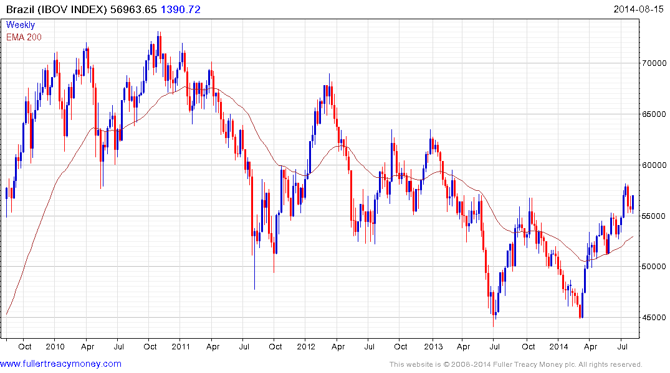670x373 pixels.
Task: Click the EMA 200 legend label
Action: (x=24, y=37)
